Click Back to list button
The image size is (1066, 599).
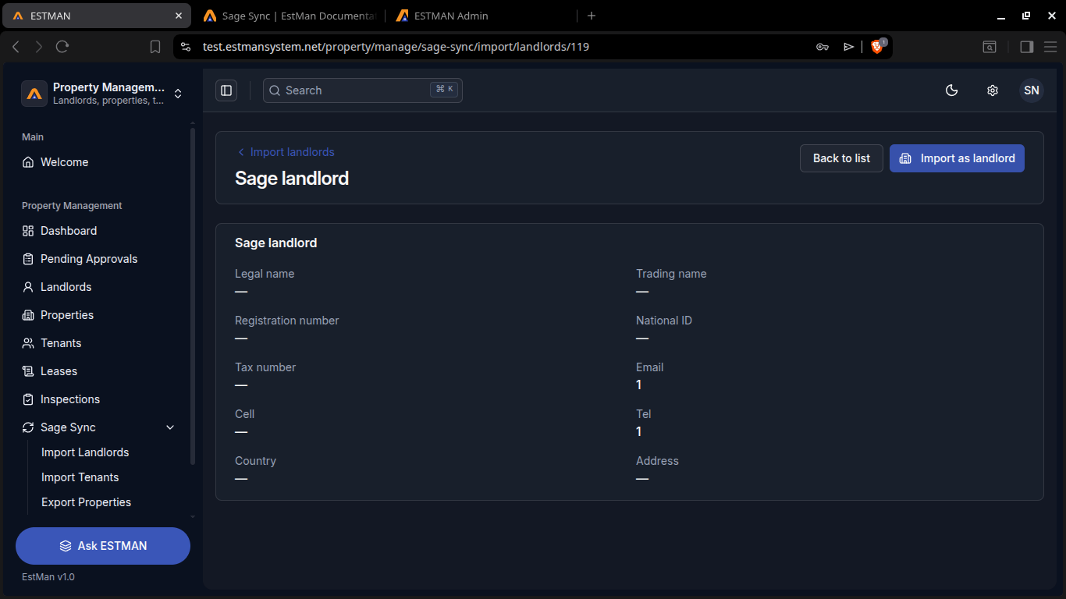click(841, 158)
